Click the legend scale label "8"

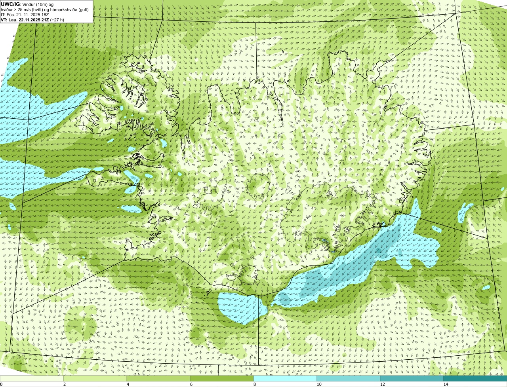click(x=254, y=384)
